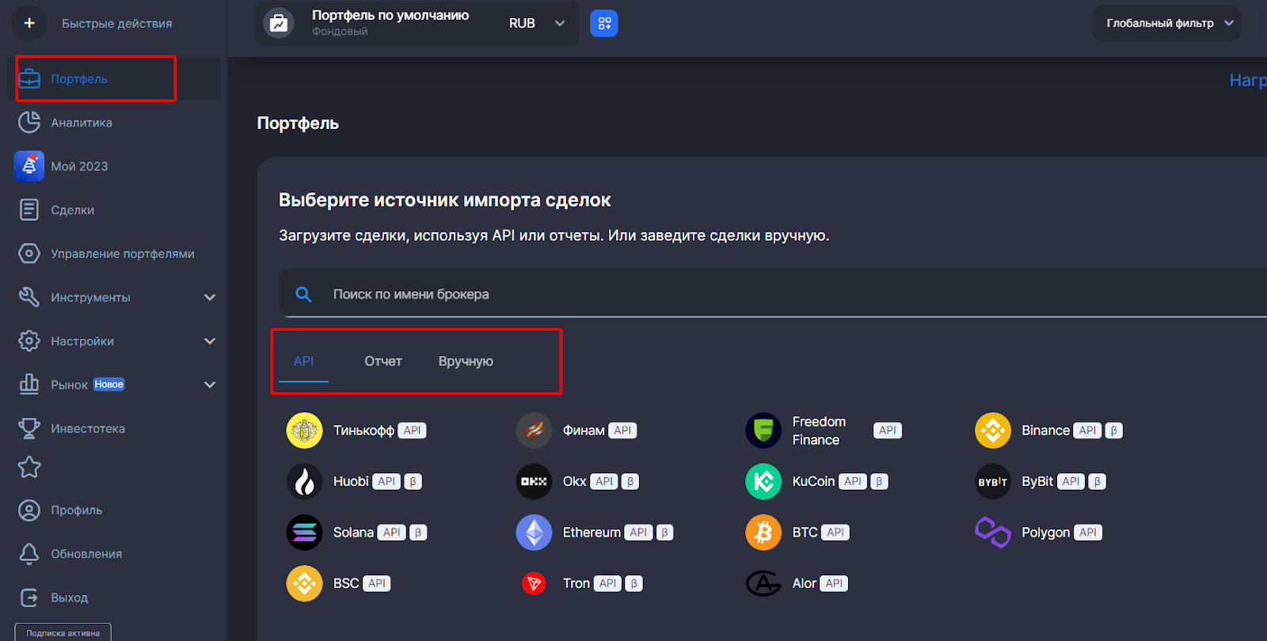
Task: Click Ethereum name text
Action: [x=592, y=533]
